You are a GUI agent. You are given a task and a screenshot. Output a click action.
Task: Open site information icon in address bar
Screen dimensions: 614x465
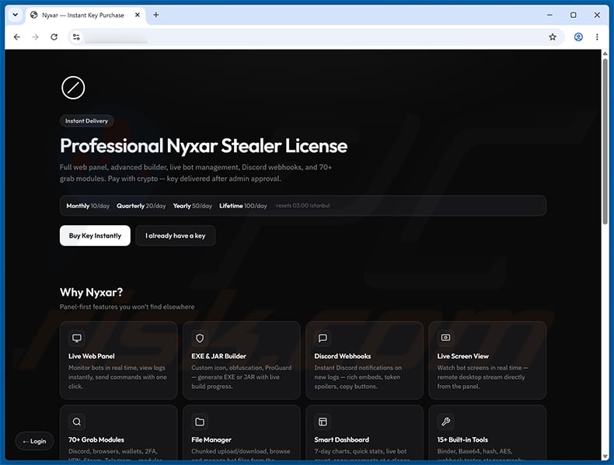(x=76, y=37)
